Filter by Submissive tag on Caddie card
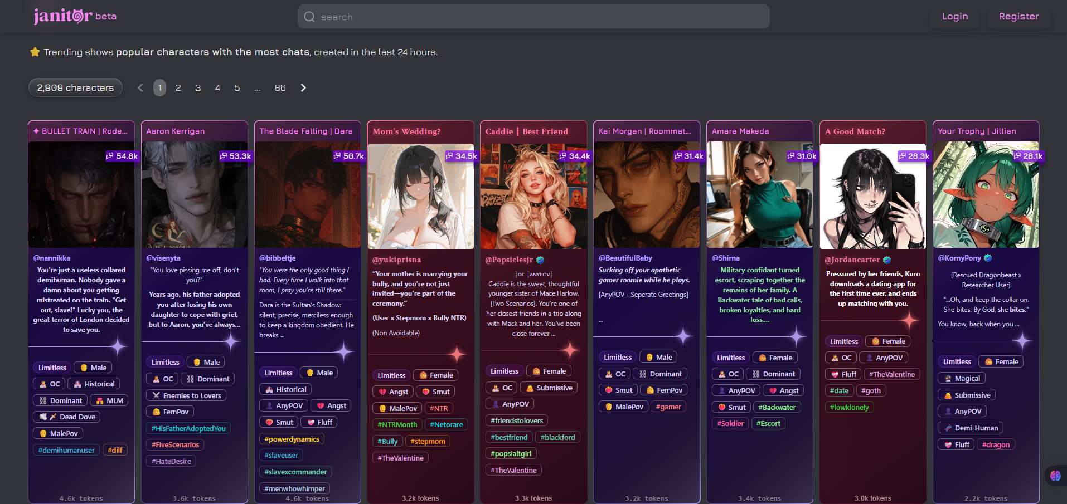The height and width of the screenshot is (504, 1067). (549, 388)
